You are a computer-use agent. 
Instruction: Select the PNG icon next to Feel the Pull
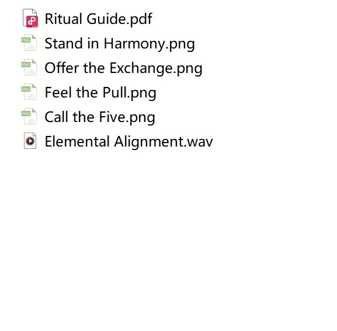29,92
